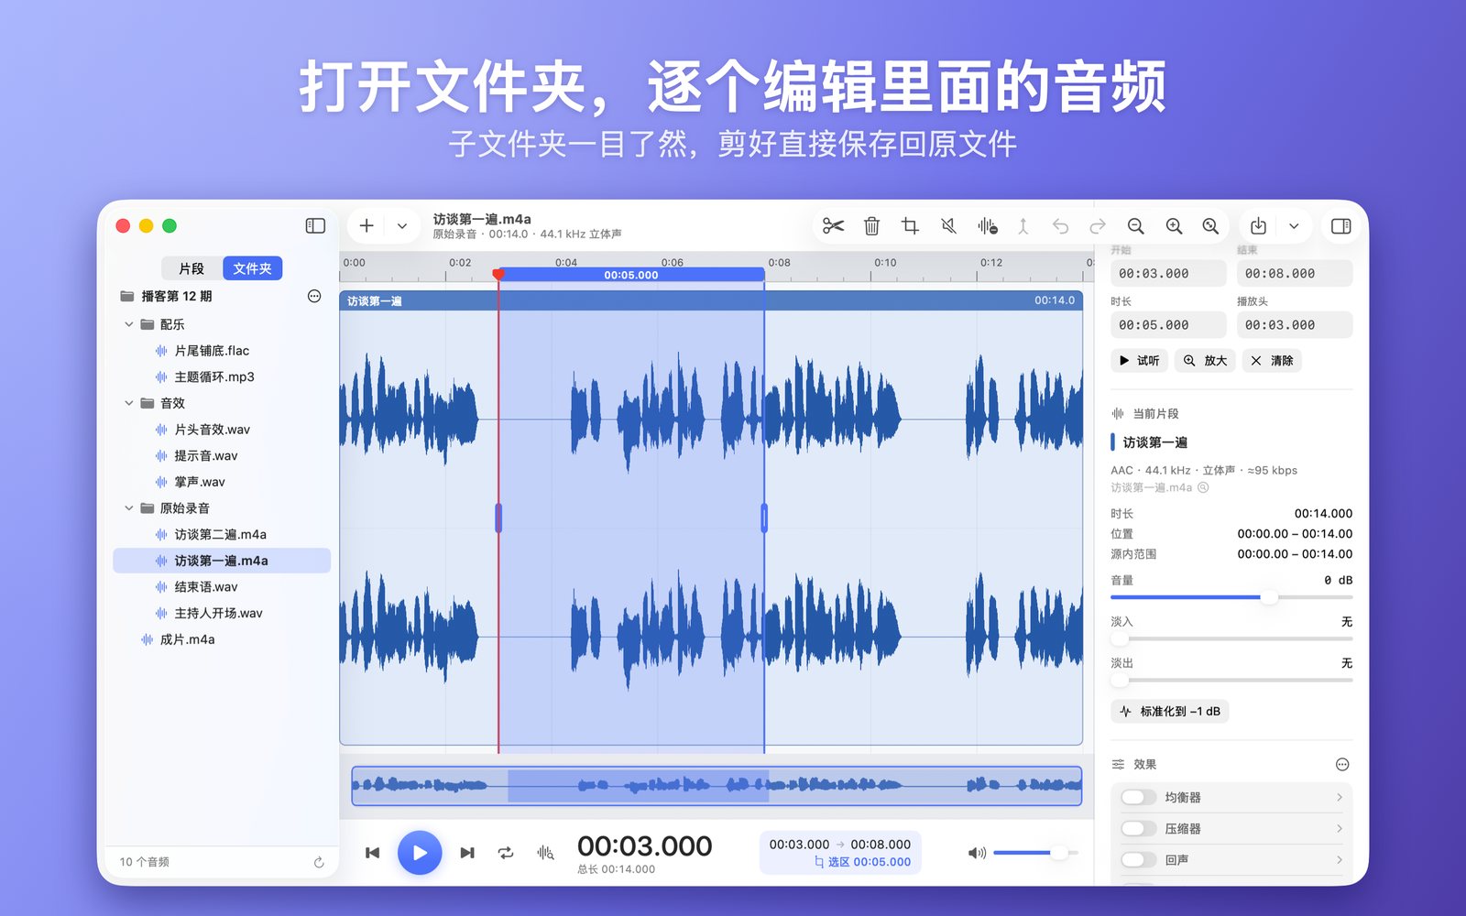Image resolution: width=1466 pixels, height=916 pixels.
Task: Delete selection with the trash icon
Action: pos(871,226)
